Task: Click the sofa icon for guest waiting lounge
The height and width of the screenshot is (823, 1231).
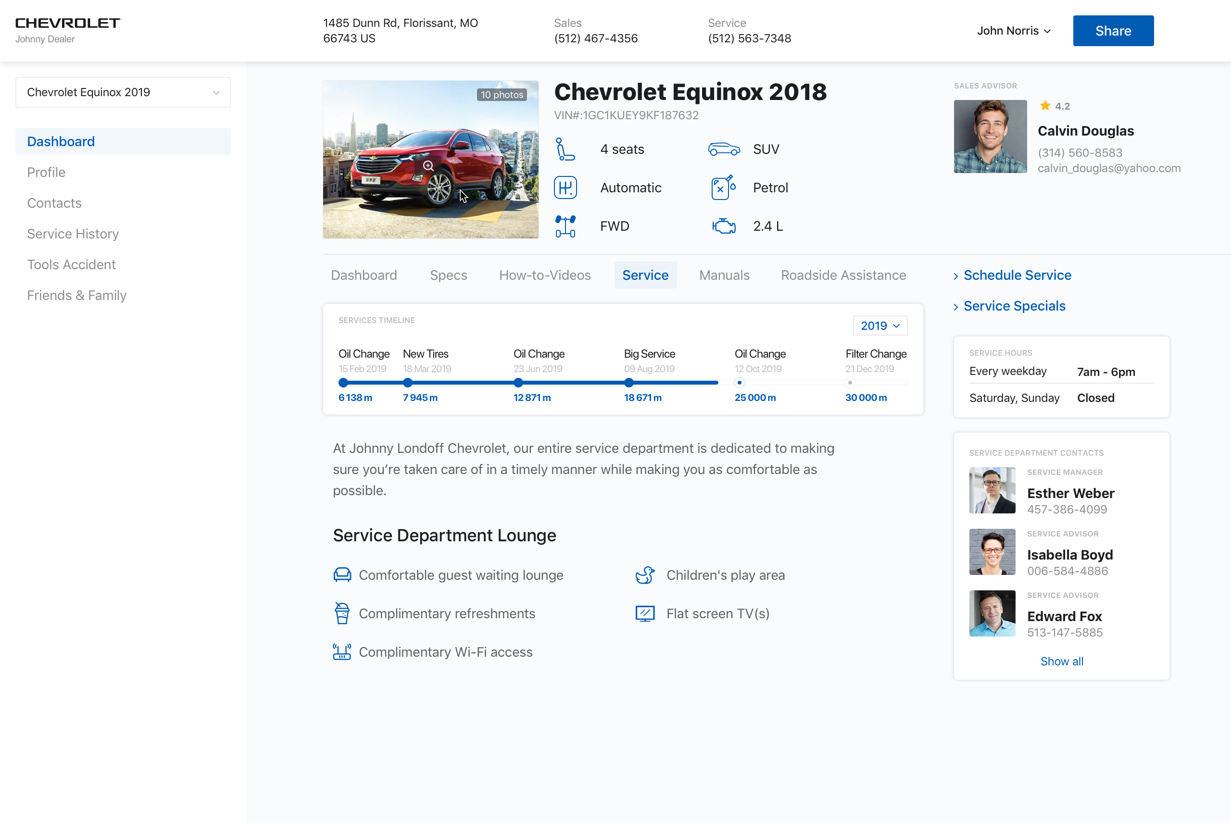Action: 342,575
